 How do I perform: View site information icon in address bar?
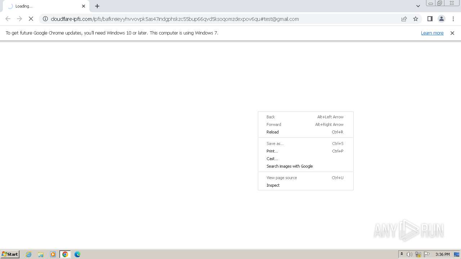point(45,19)
